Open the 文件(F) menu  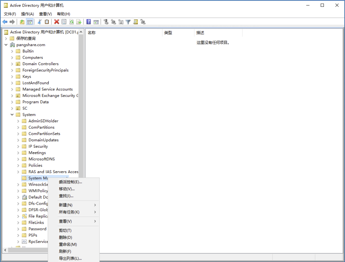10,14
